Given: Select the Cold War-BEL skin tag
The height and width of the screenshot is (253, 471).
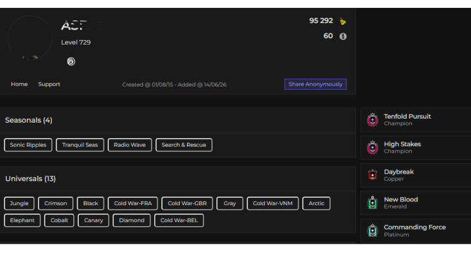Looking at the screenshot, I should 179,220.
